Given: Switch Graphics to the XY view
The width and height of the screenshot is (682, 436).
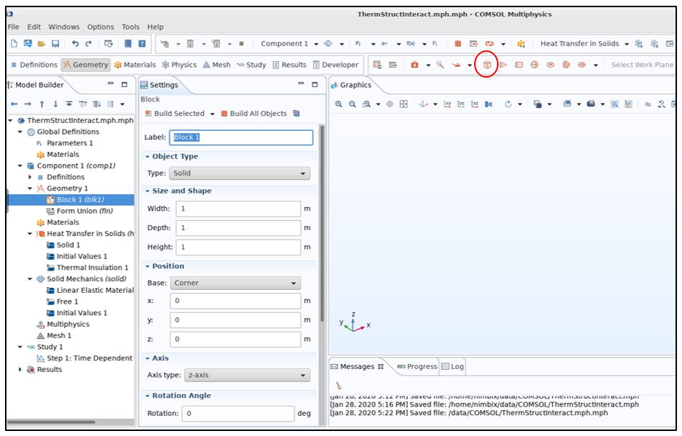Looking at the screenshot, I should pyautogui.click(x=447, y=104).
